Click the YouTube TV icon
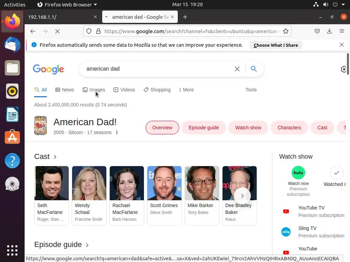350x262 pixels. pos(286,212)
